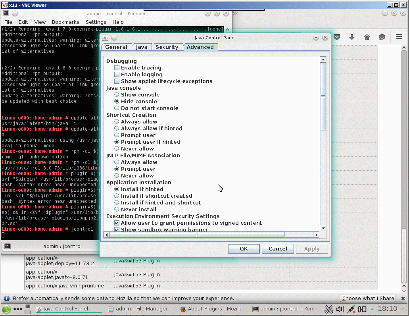Open Firefox Pocket icon in toolbar
The width and height of the screenshot is (409, 316).
pos(337,37)
